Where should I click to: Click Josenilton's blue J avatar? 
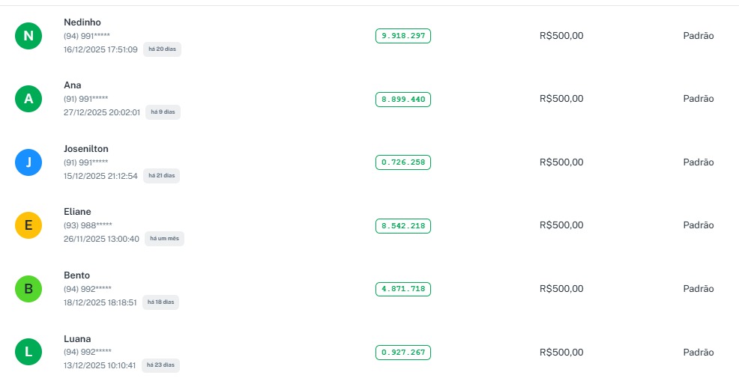pos(28,162)
